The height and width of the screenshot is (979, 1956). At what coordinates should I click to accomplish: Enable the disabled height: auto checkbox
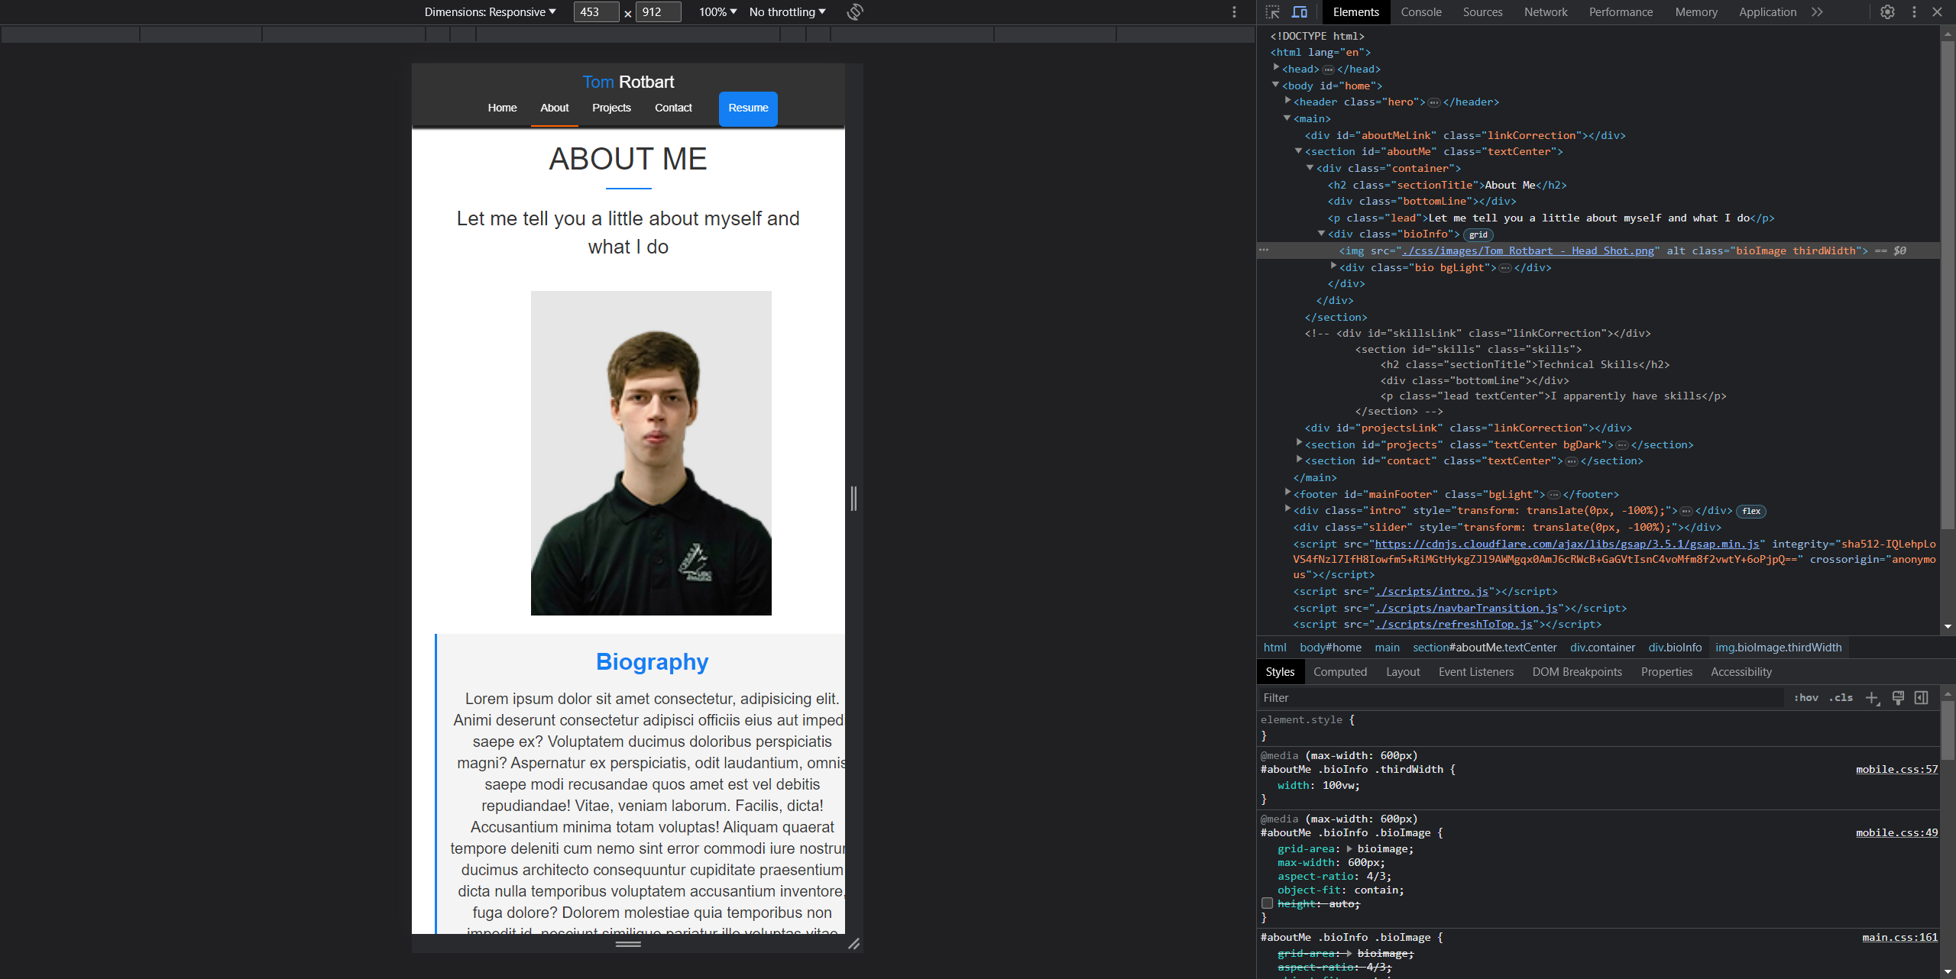click(x=1267, y=903)
